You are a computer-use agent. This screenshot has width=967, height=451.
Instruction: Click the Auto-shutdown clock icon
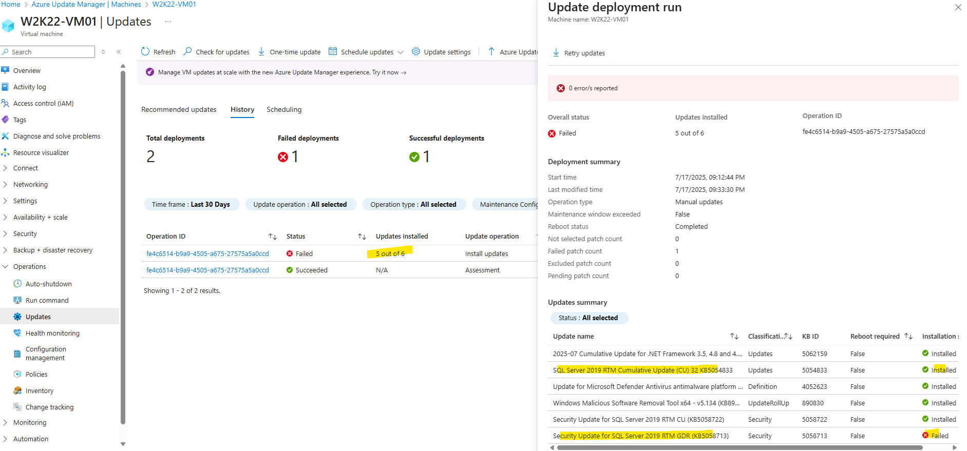(17, 284)
